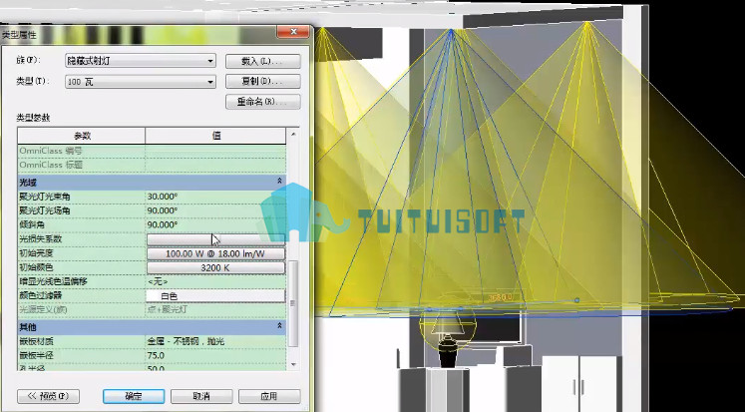Viewport: 745px width, 412px height.
Task: Click the 参数 column header
Action: click(81, 136)
